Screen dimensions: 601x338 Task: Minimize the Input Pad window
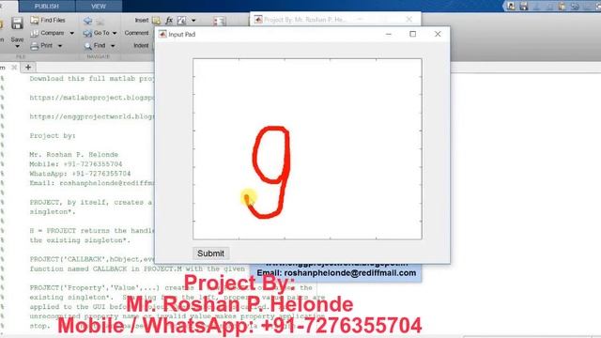[389, 34]
